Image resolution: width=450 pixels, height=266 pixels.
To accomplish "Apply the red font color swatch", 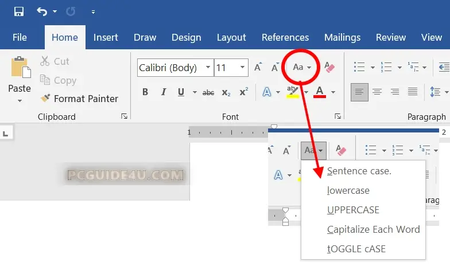I will 320,92.
